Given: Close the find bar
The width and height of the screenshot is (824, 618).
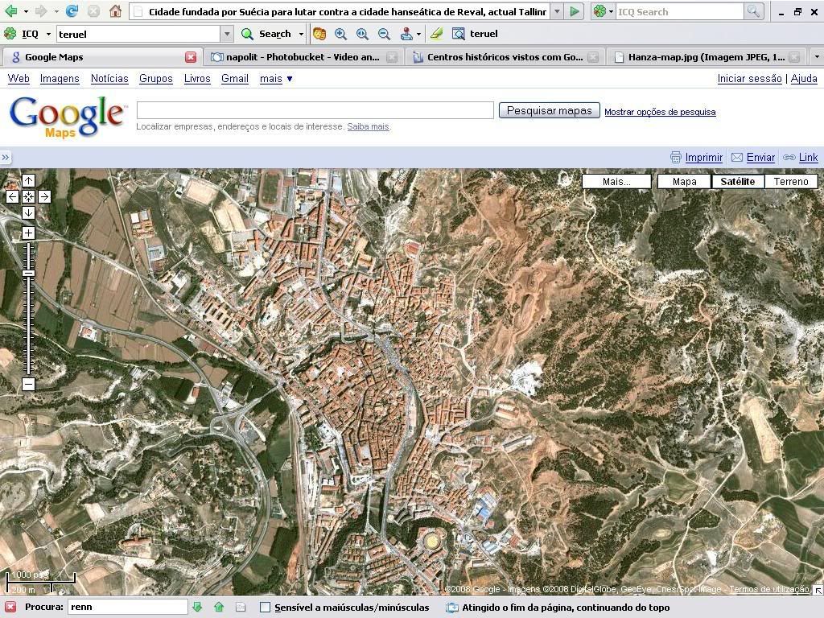Looking at the screenshot, I should pos(10,607).
